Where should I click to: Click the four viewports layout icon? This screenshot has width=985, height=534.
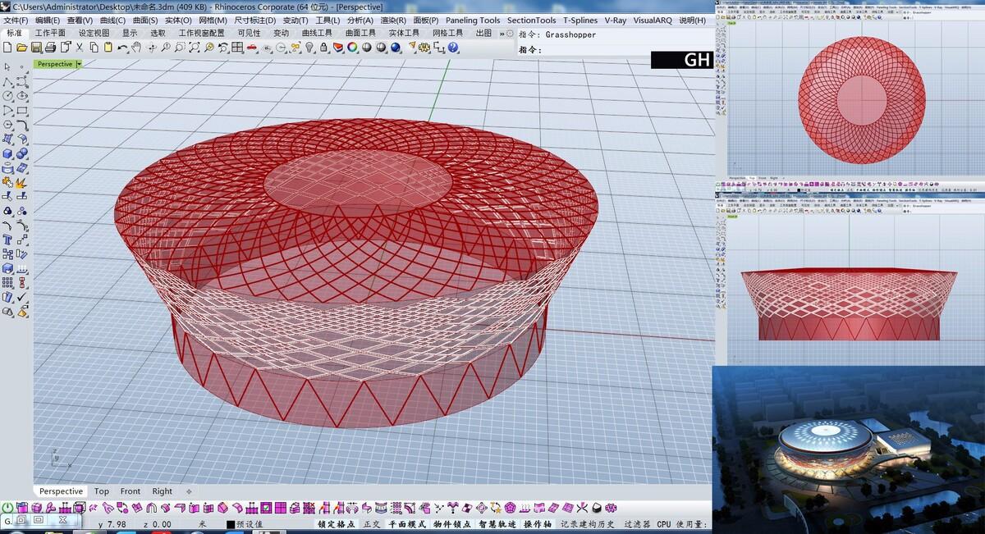point(238,48)
